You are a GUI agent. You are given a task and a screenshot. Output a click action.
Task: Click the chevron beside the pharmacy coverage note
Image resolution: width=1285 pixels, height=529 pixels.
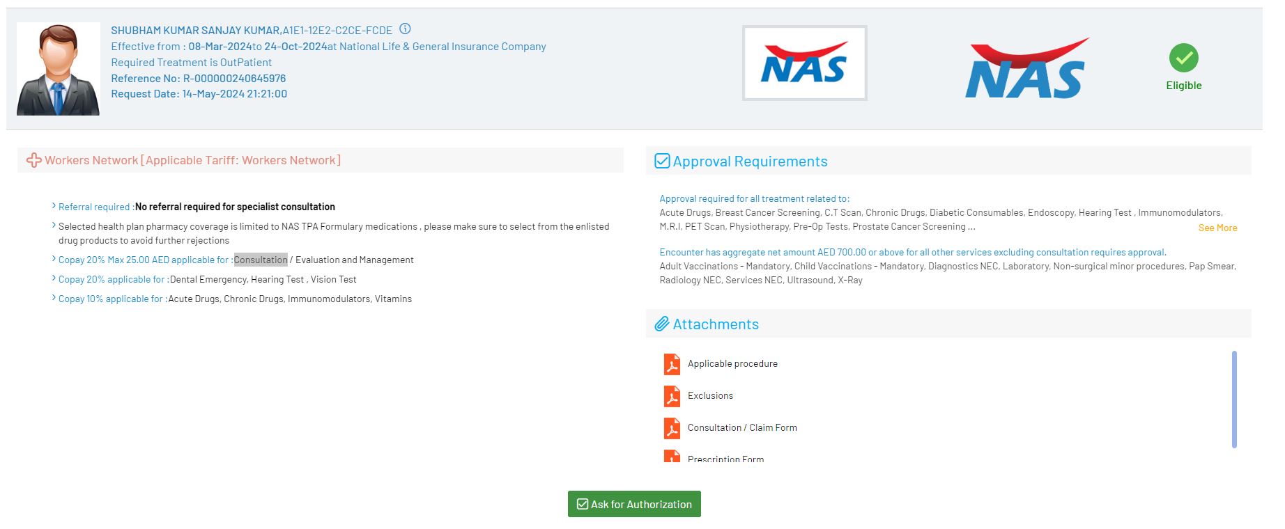pyautogui.click(x=54, y=226)
